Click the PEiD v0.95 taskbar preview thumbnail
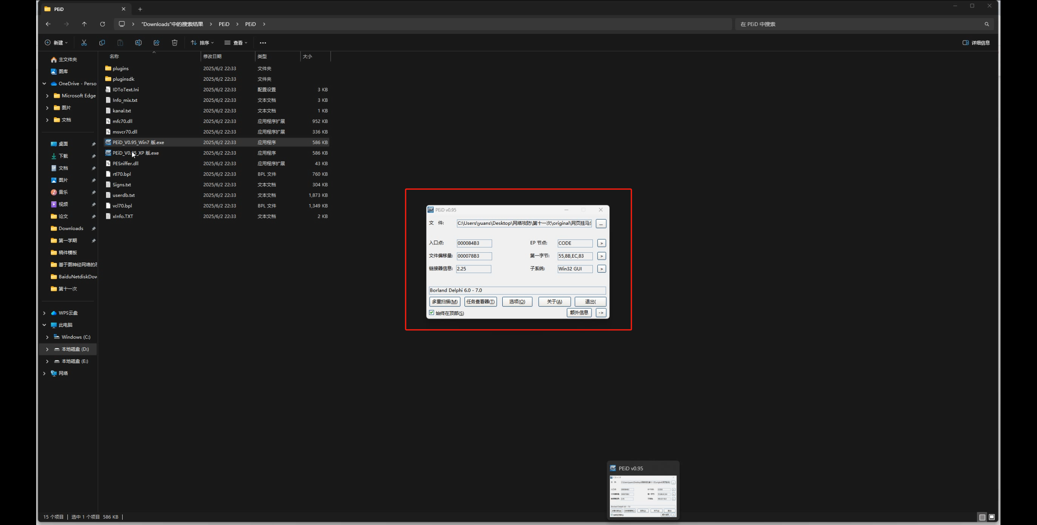This screenshot has width=1037, height=525. pyautogui.click(x=643, y=496)
